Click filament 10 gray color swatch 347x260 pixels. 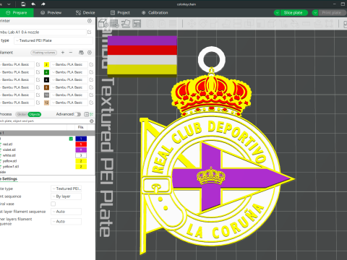(x=46, y=95)
